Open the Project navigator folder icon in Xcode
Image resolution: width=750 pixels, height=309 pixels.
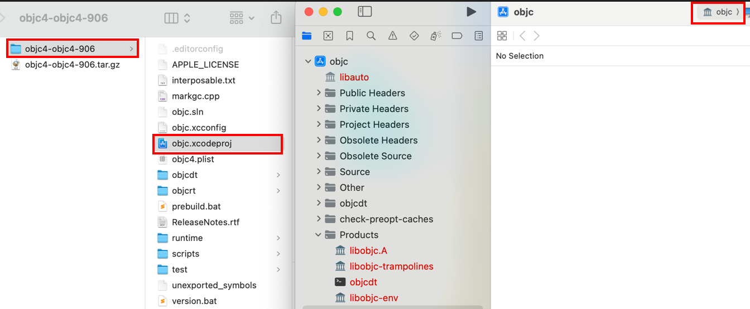click(306, 36)
